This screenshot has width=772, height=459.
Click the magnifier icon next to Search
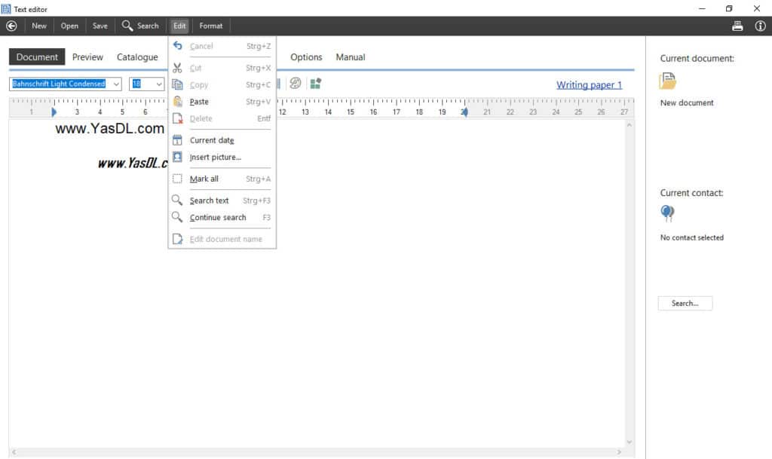pos(127,26)
